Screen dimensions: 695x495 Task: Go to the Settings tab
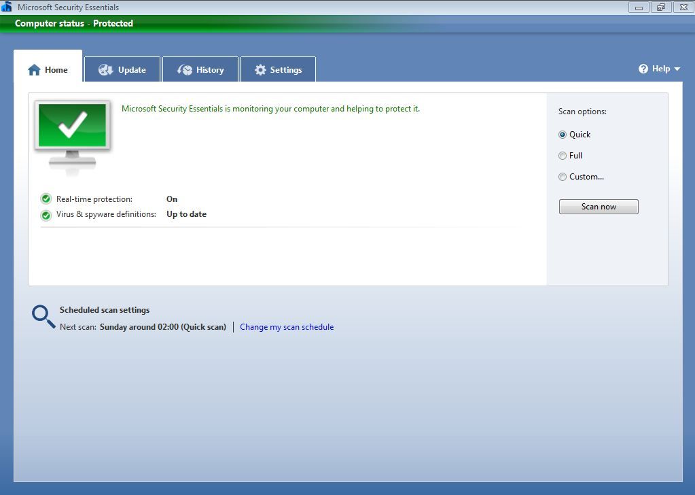click(278, 69)
